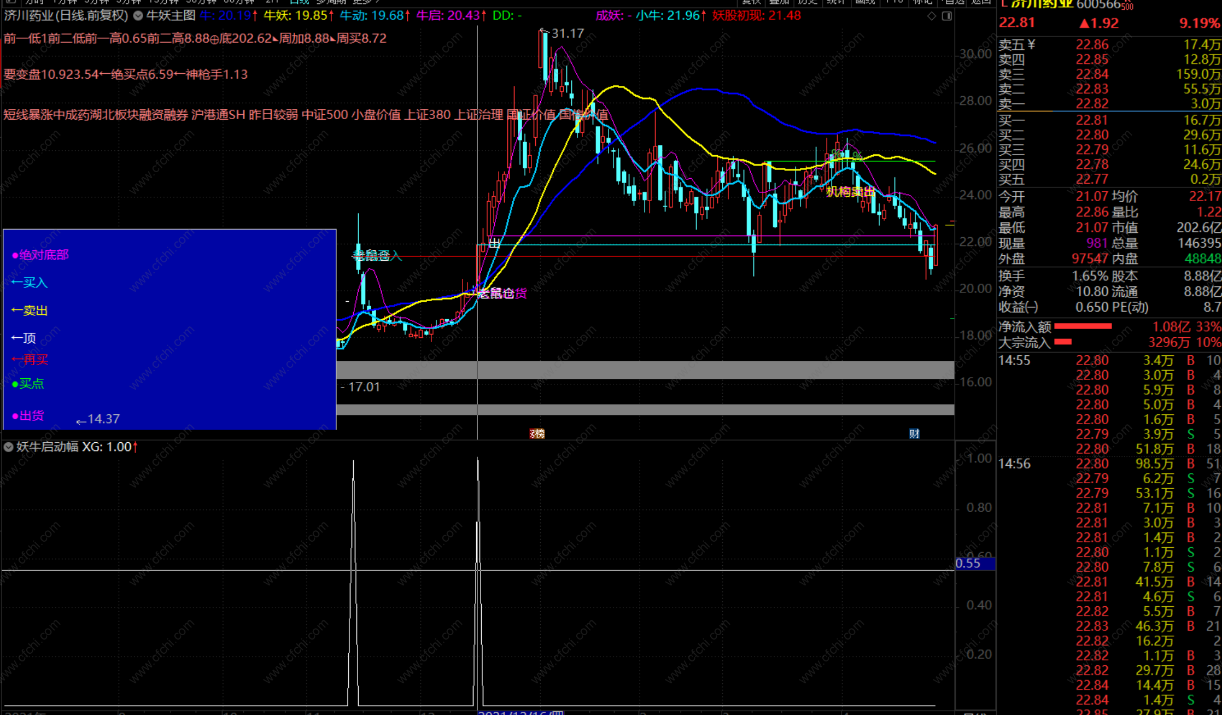Click the 标记 mark toggle in top toolbar

tap(923, 2)
